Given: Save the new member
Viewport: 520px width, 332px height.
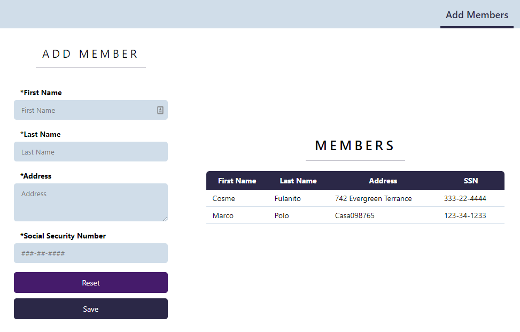Looking at the screenshot, I should tap(91, 309).
